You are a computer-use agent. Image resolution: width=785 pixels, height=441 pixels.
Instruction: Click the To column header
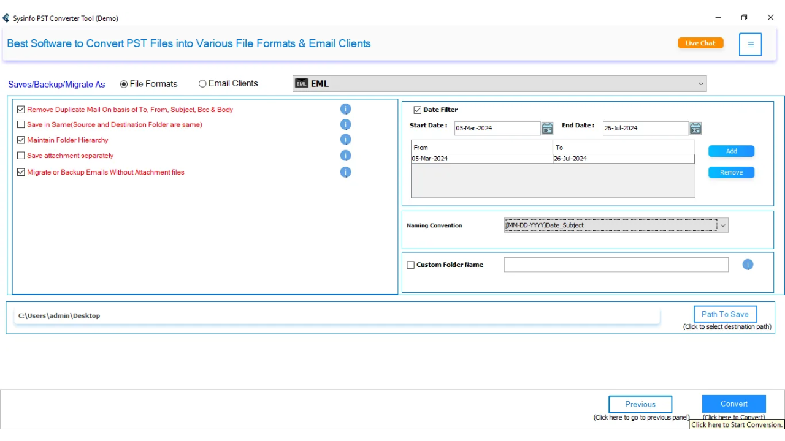tap(624, 148)
